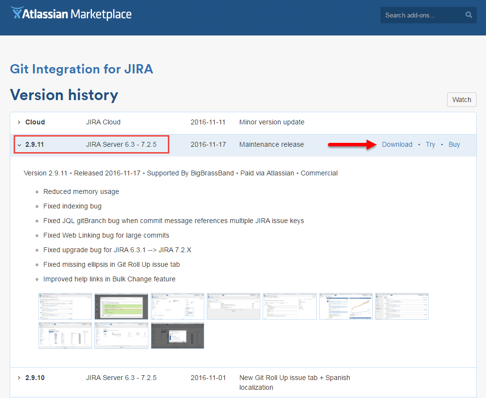The width and height of the screenshot is (486, 398).
Task: Expand the Cloud version row
Action: (19, 122)
